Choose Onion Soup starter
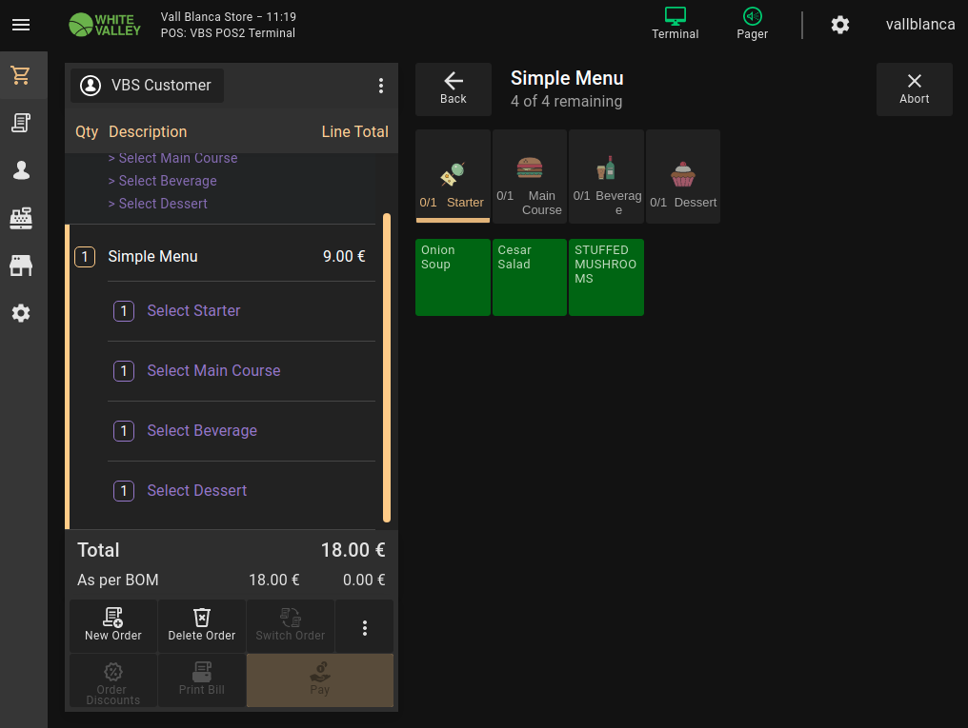 click(x=453, y=277)
